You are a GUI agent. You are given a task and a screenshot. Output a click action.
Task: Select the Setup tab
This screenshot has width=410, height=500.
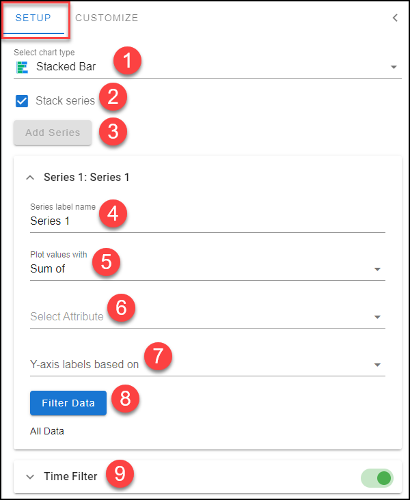pyautogui.click(x=33, y=18)
